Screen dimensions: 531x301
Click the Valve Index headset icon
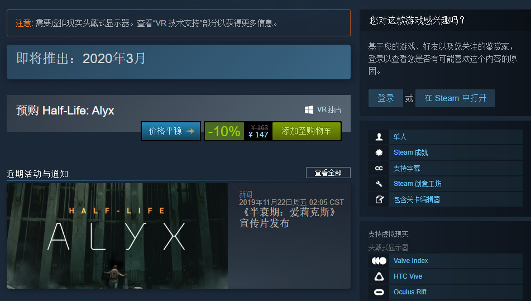coord(379,261)
